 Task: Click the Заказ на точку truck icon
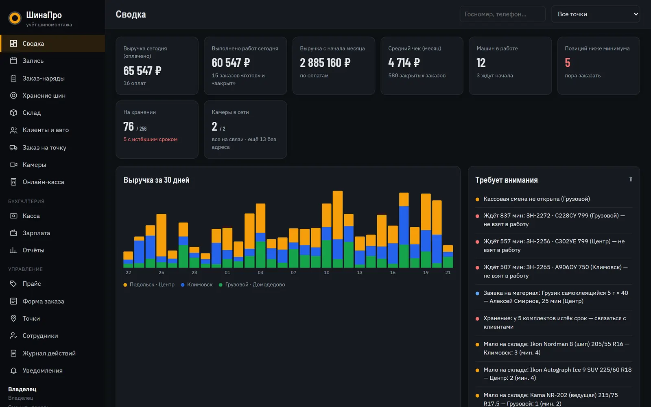[x=13, y=147]
